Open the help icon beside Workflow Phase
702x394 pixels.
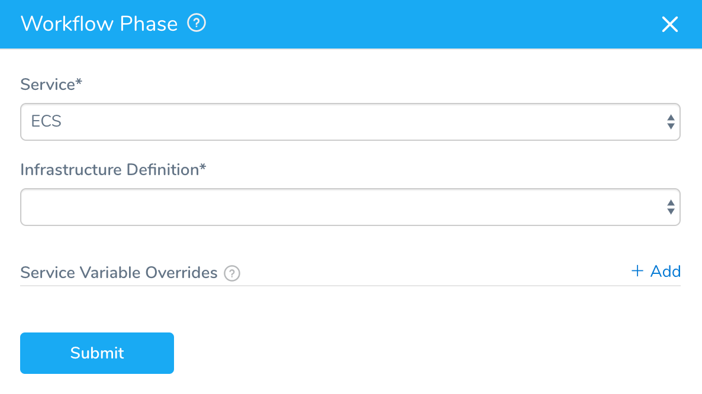[196, 23]
